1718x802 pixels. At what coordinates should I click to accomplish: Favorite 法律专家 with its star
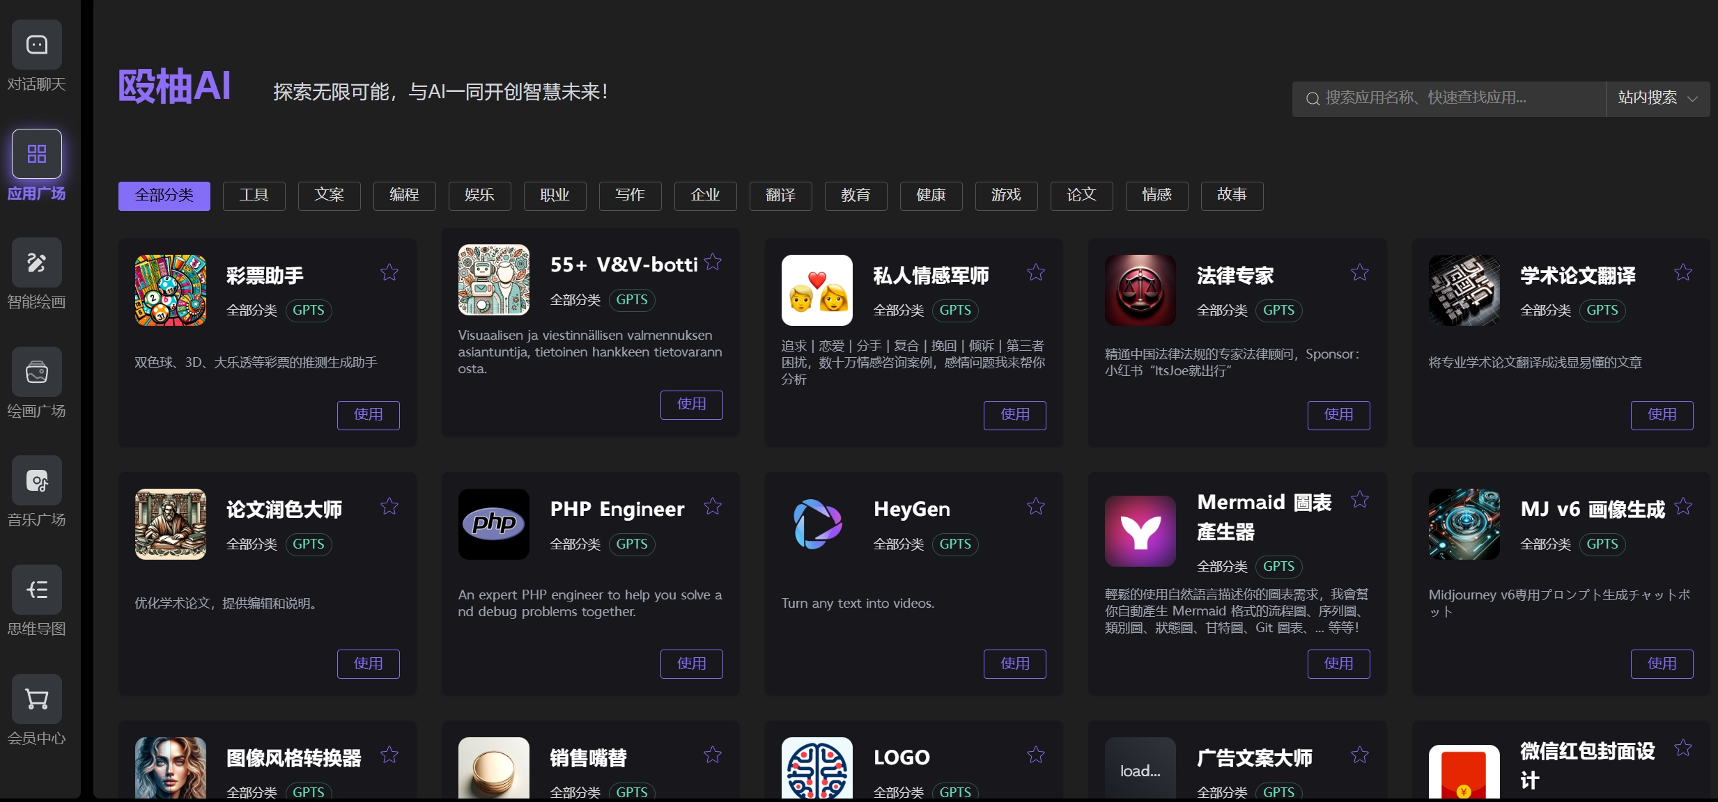1360,272
